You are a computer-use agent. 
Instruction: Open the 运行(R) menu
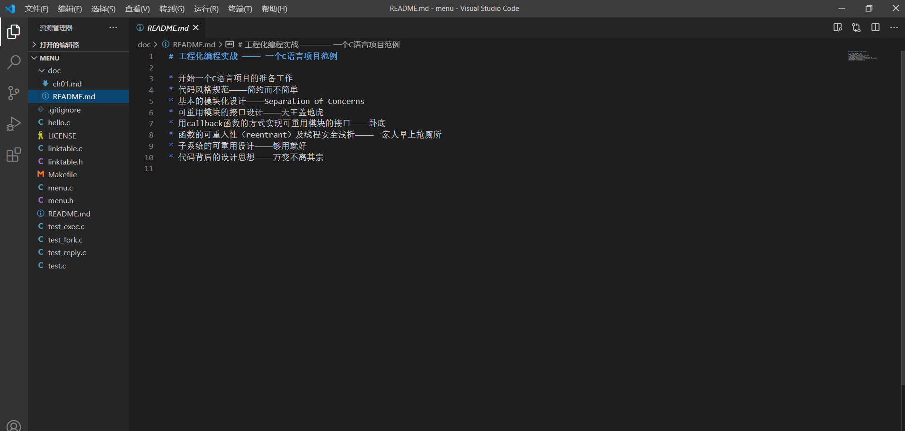pos(206,9)
